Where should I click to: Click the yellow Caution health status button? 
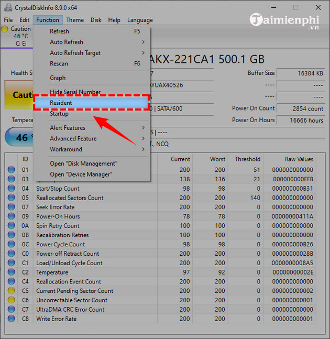tap(19, 95)
